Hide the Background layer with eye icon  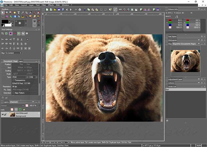coord(3,114)
